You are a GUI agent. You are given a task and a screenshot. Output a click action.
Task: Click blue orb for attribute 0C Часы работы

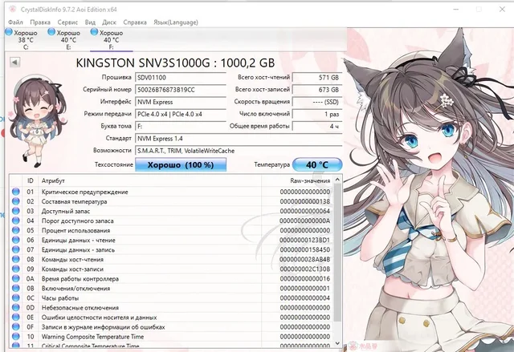pyautogui.click(x=15, y=297)
